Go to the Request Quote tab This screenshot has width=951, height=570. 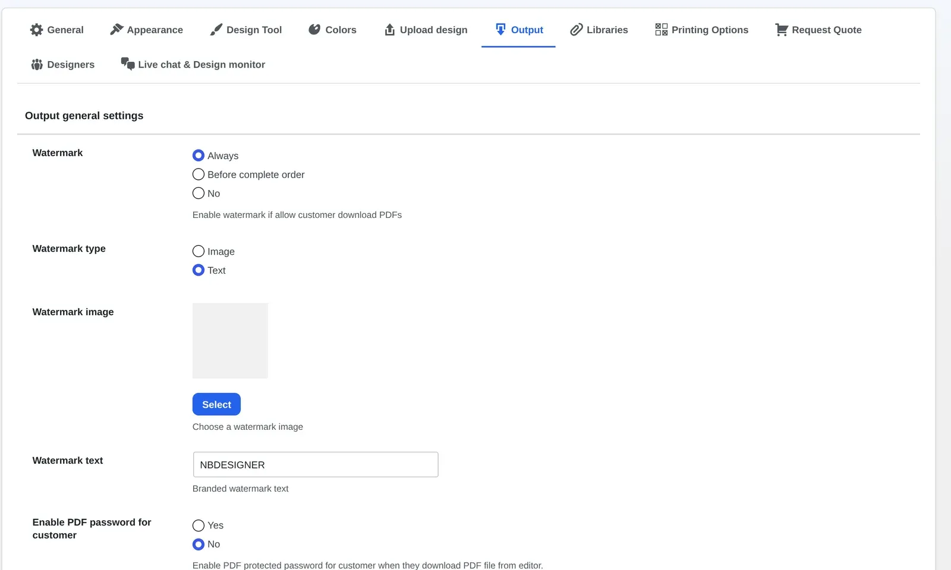click(818, 30)
